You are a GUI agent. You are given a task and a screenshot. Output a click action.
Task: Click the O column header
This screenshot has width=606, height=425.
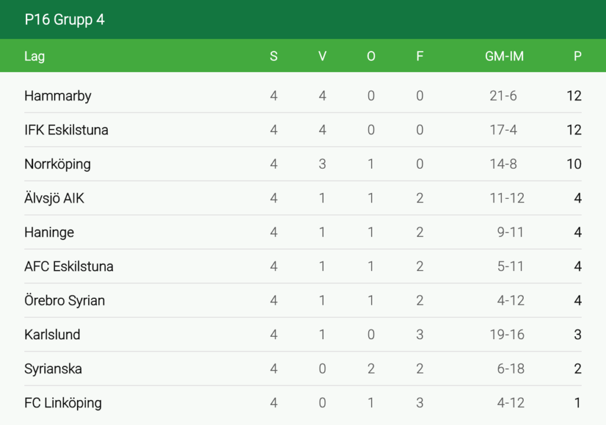[x=371, y=57]
